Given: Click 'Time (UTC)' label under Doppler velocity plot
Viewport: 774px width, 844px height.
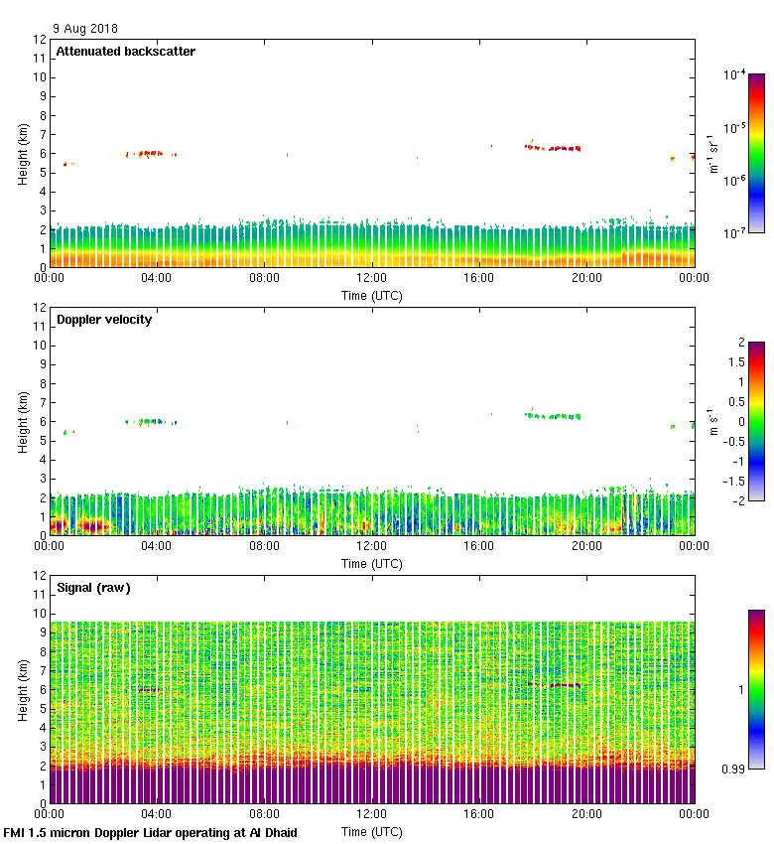Looking at the screenshot, I should click(372, 563).
